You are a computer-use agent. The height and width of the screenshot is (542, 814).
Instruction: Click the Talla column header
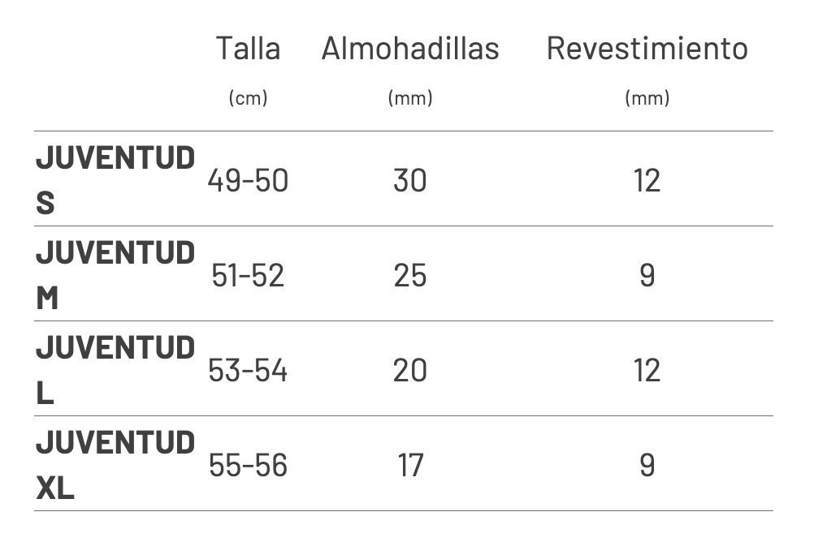248,49
